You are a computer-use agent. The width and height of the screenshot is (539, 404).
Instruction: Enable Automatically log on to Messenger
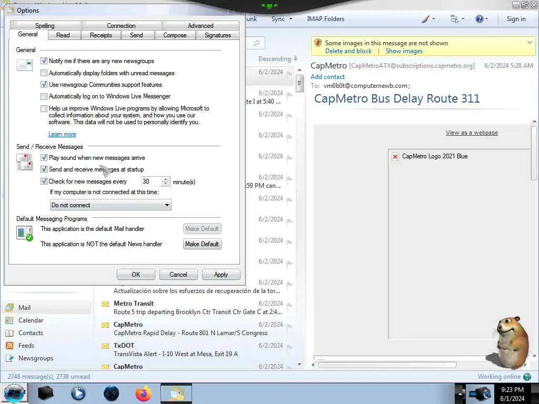point(44,96)
